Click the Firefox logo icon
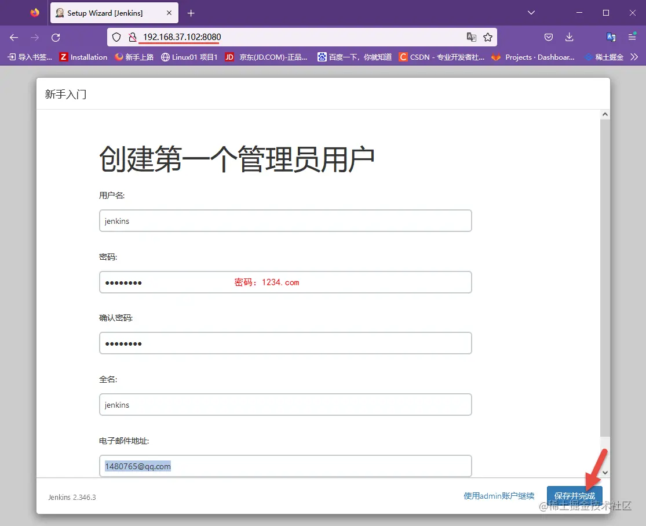 (x=35, y=13)
